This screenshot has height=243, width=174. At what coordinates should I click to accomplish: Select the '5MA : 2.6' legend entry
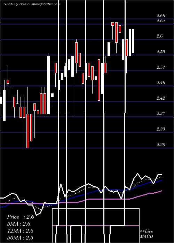click(x=19, y=224)
